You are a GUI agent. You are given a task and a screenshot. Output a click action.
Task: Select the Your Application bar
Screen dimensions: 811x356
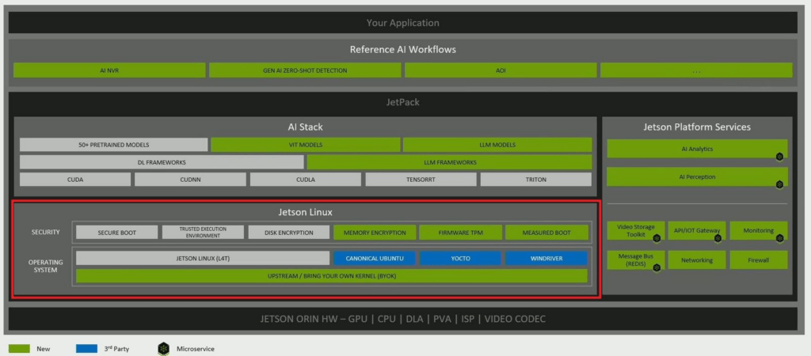[x=403, y=23]
